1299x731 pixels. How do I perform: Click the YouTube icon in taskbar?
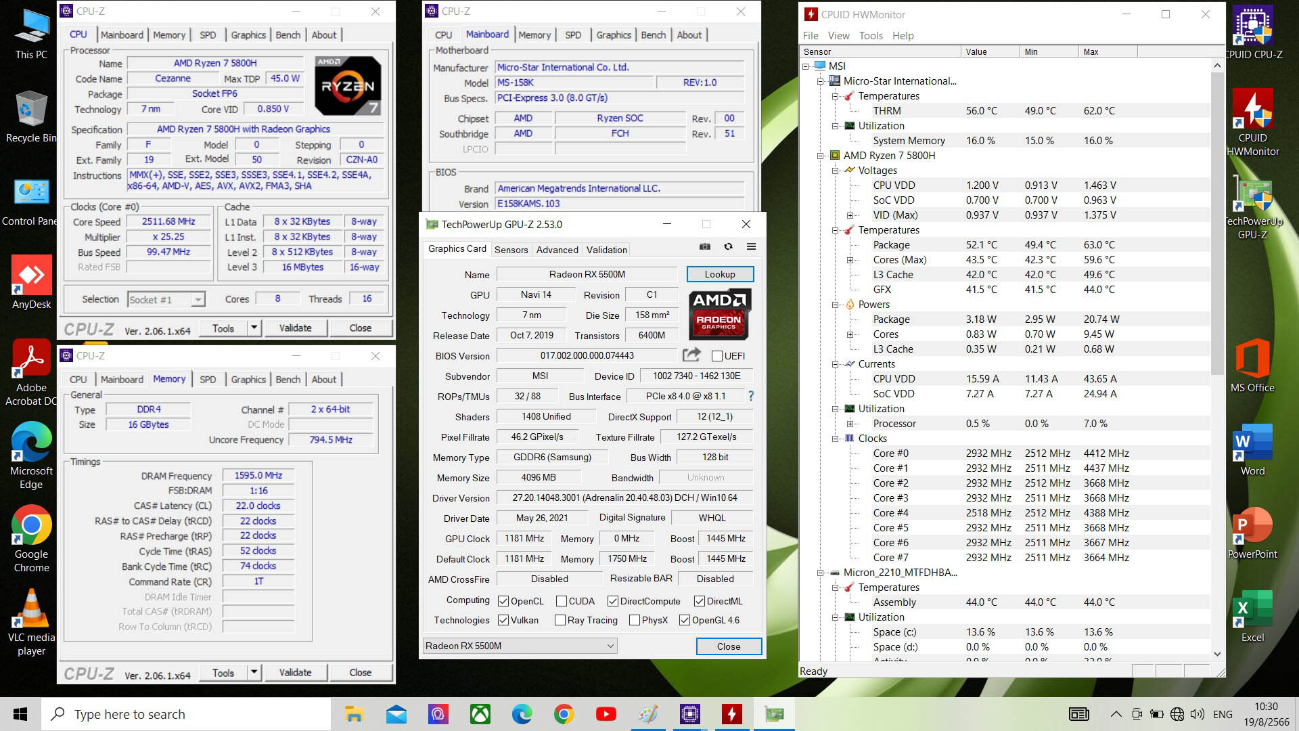[606, 714]
